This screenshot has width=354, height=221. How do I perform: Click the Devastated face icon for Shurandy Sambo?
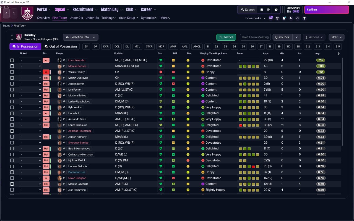tap(203, 143)
